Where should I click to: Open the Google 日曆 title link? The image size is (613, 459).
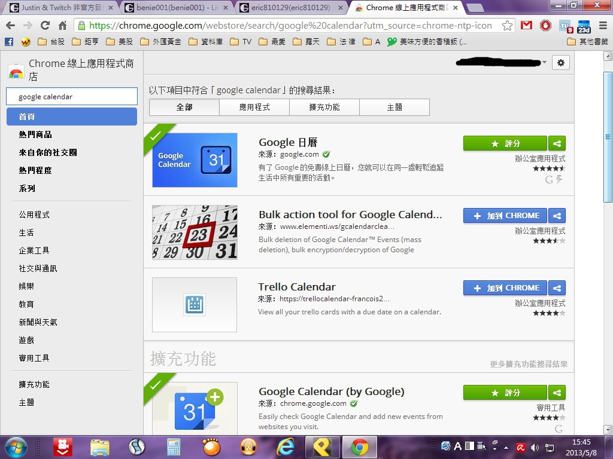(x=288, y=142)
